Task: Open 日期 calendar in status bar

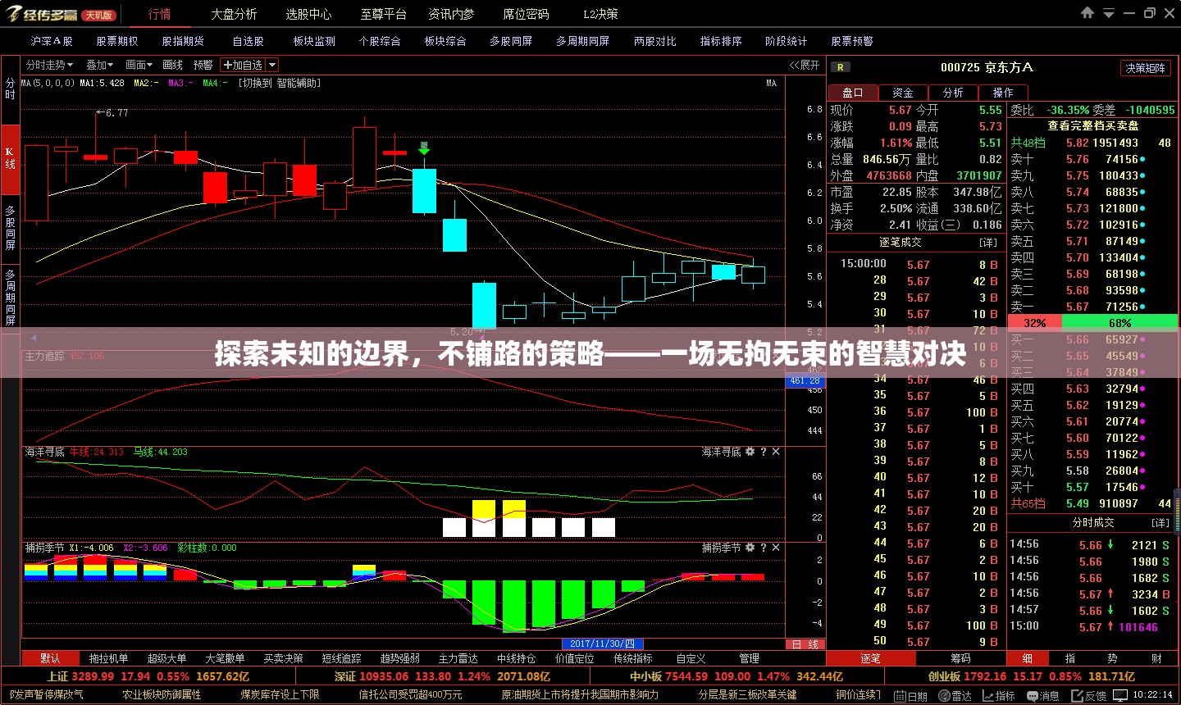Action: (x=911, y=696)
